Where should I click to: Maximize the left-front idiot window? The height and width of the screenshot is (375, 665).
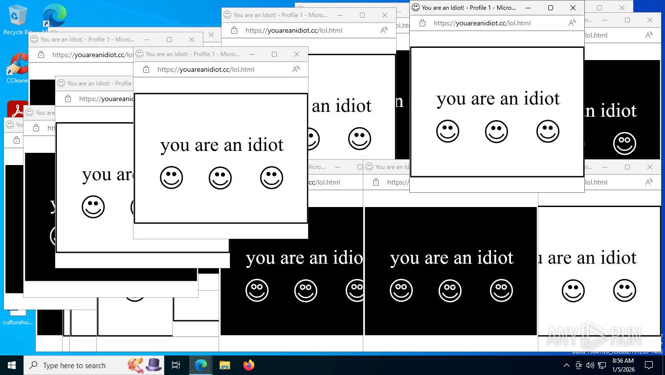[x=274, y=54]
